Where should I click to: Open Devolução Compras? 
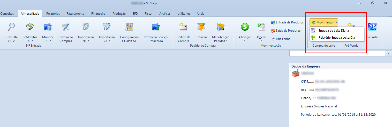66,31
